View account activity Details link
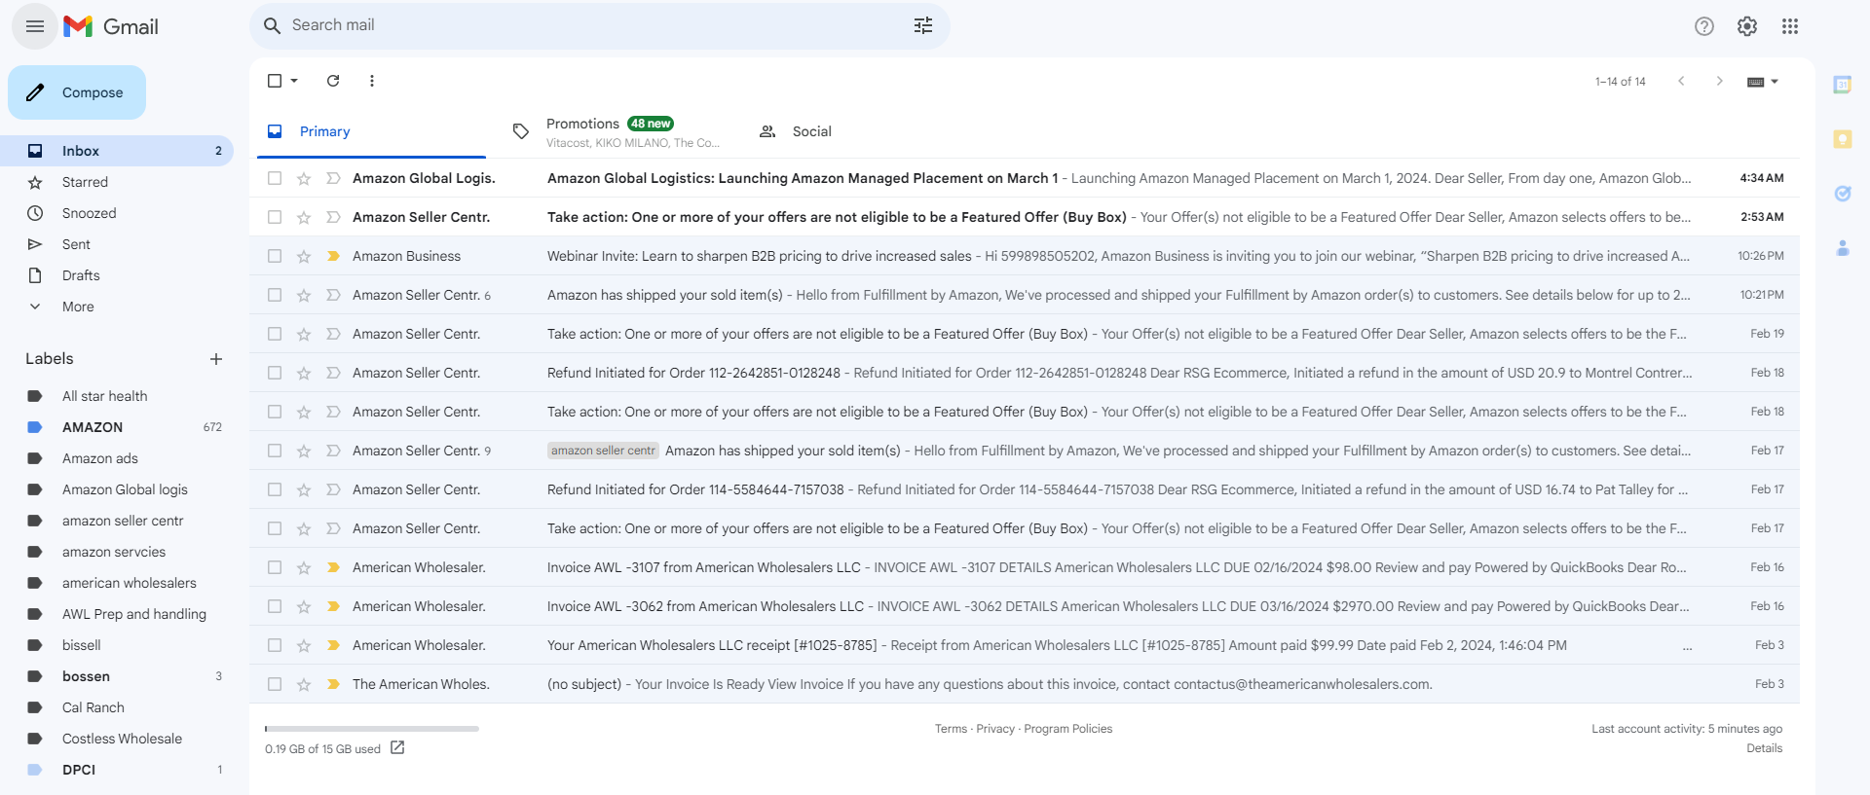Viewport: 1870px width, 795px height. pos(1764,748)
